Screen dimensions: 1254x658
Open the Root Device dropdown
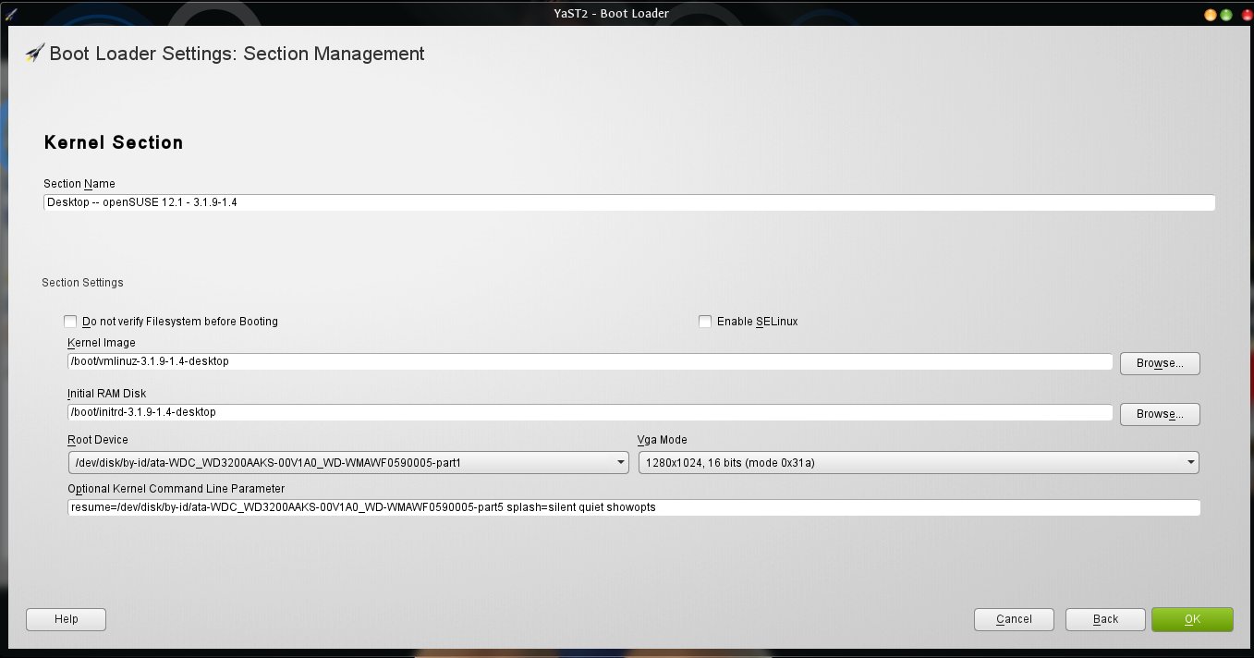(x=347, y=462)
